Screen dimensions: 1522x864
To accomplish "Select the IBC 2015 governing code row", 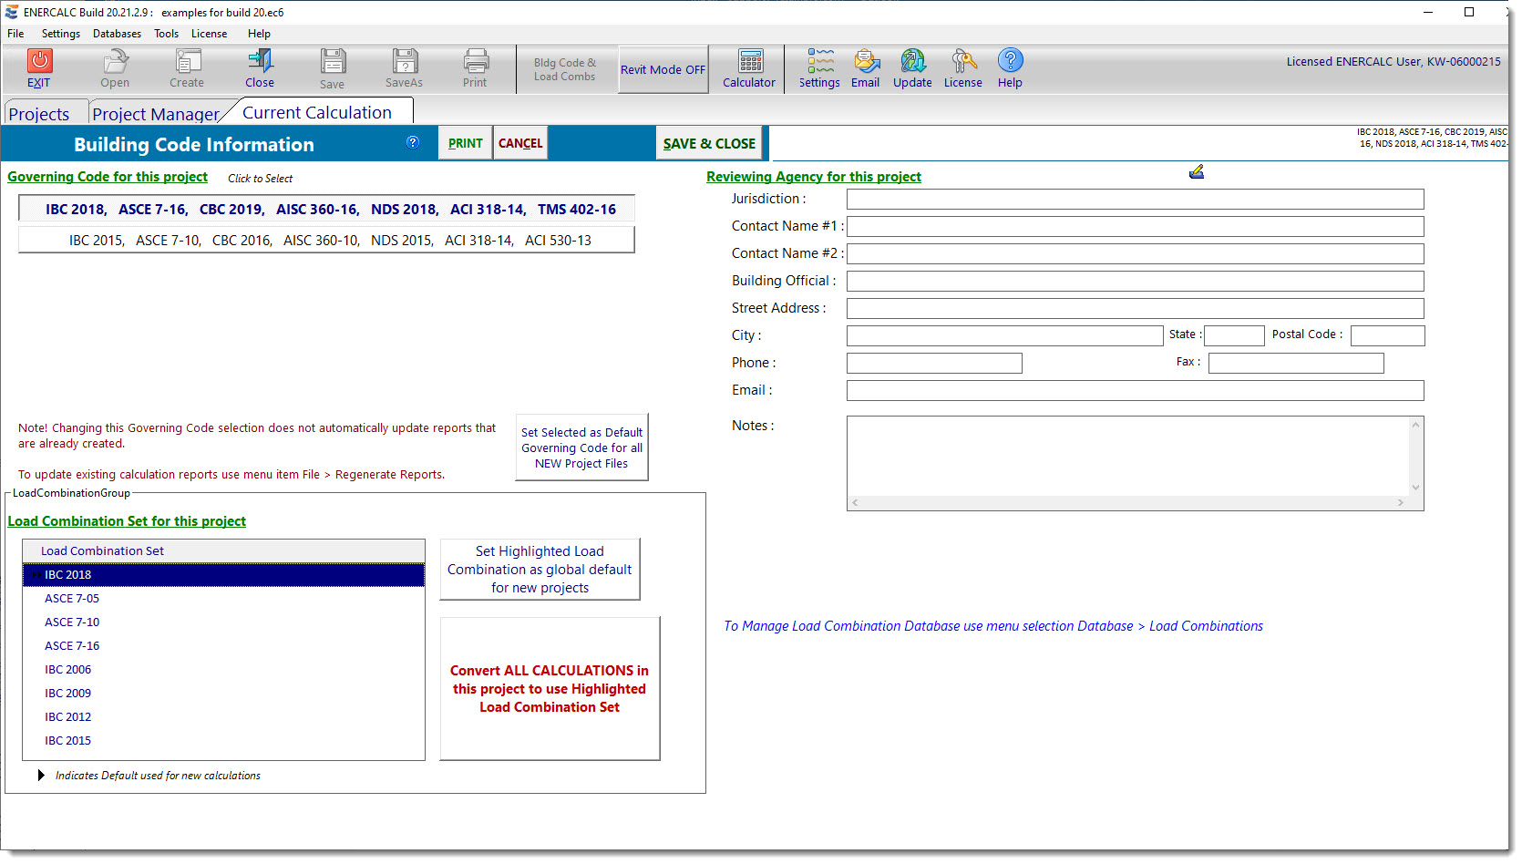I will (326, 240).
